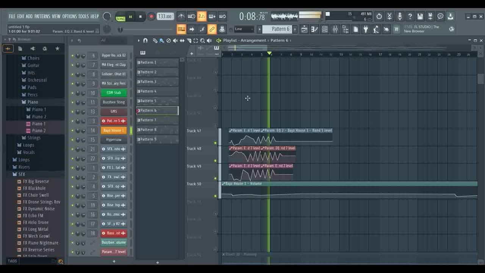This screenshot has height=273, width=485.
Task: Mute Track 49 with its green dot
Action: coord(216,178)
